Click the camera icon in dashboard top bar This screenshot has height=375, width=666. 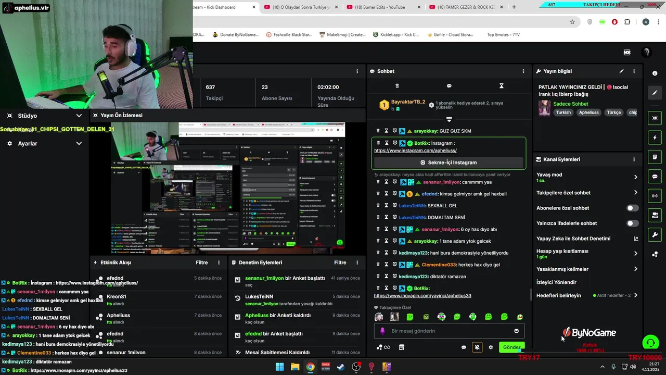(x=627, y=53)
